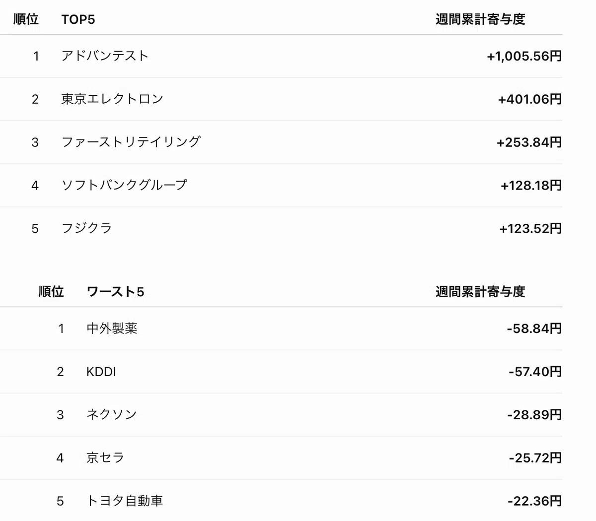The width and height of the screenshot is (596, 521).
Task: Open the 中外製薬 stock entry
Action: click(112, 328)
